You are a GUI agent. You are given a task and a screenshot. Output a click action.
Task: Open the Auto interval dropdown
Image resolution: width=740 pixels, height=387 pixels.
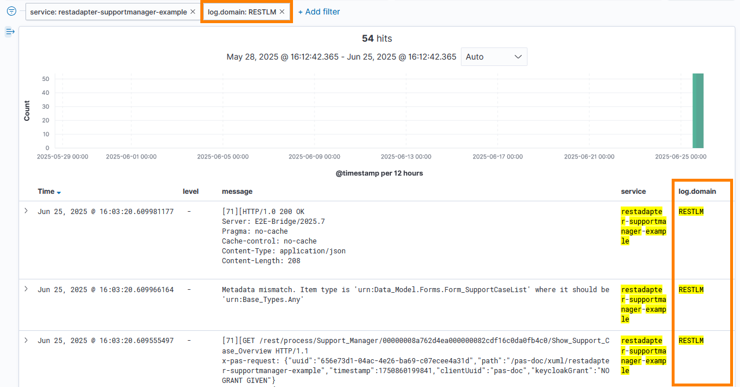493,57
